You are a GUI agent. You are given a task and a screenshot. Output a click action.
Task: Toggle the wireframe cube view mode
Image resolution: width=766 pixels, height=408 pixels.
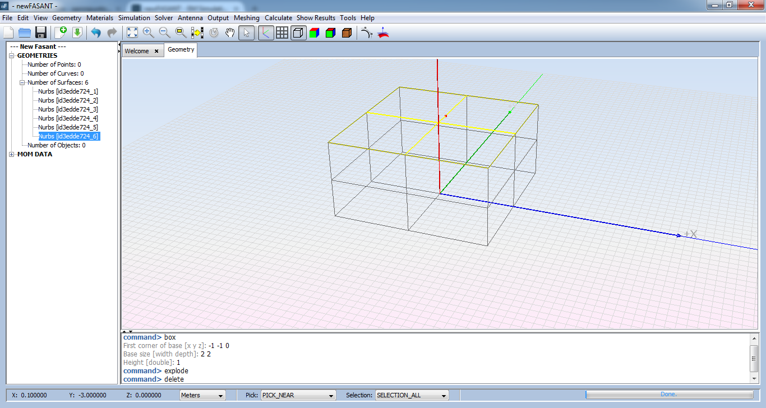click(298, 33)
